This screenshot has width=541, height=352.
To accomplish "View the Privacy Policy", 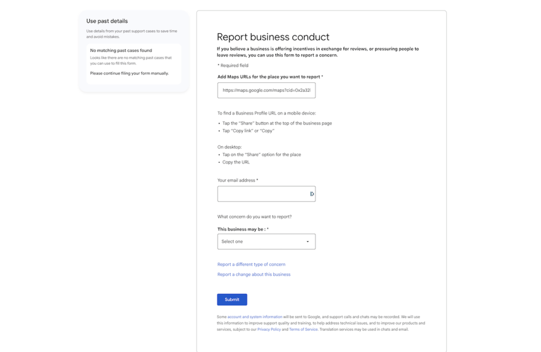I will tap(269, 329).
